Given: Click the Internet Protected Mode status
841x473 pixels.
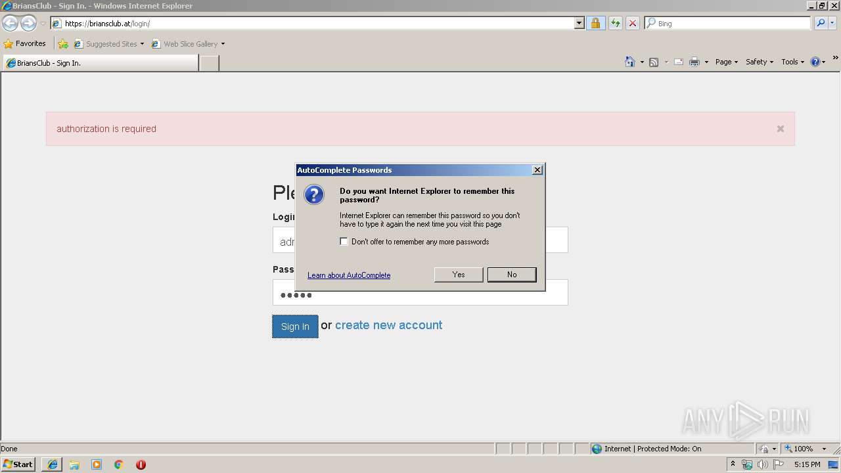Looking at the screenshot, I should 647,449.
